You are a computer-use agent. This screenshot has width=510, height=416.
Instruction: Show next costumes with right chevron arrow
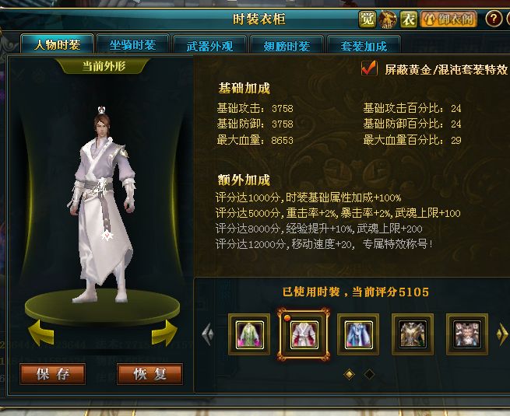point(502,334)
